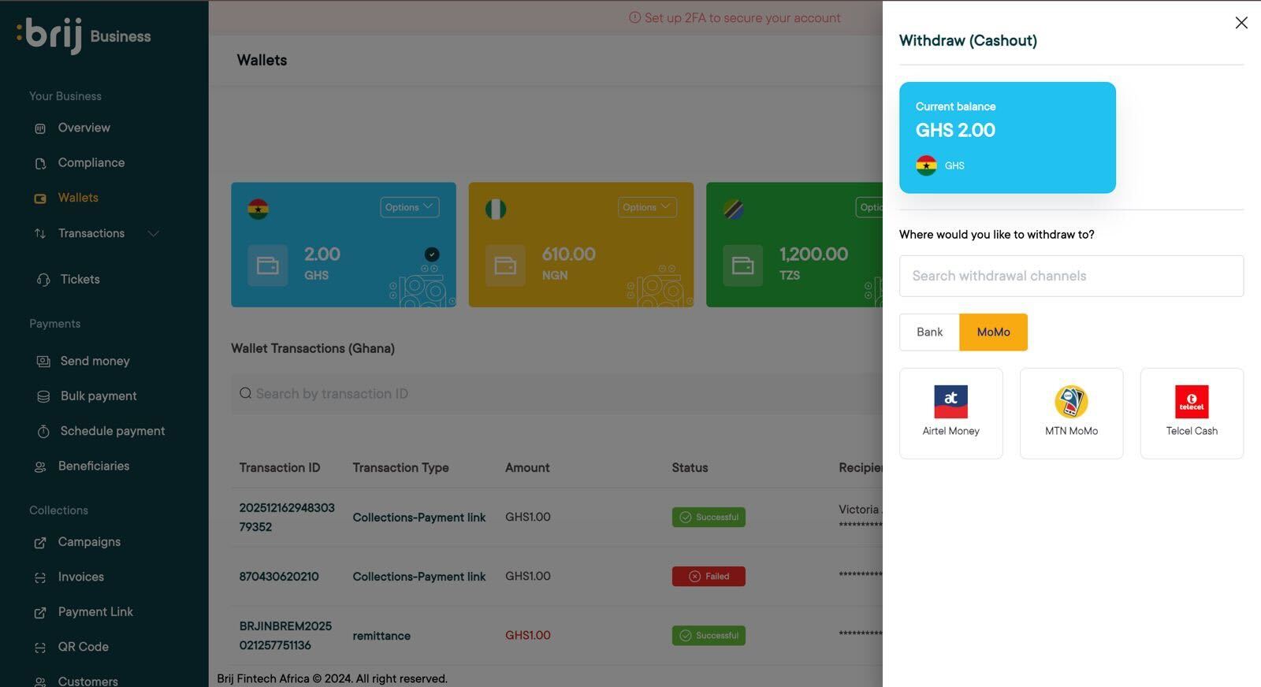Toggle the selected check on GHS wallet

[x=432, y=254]
